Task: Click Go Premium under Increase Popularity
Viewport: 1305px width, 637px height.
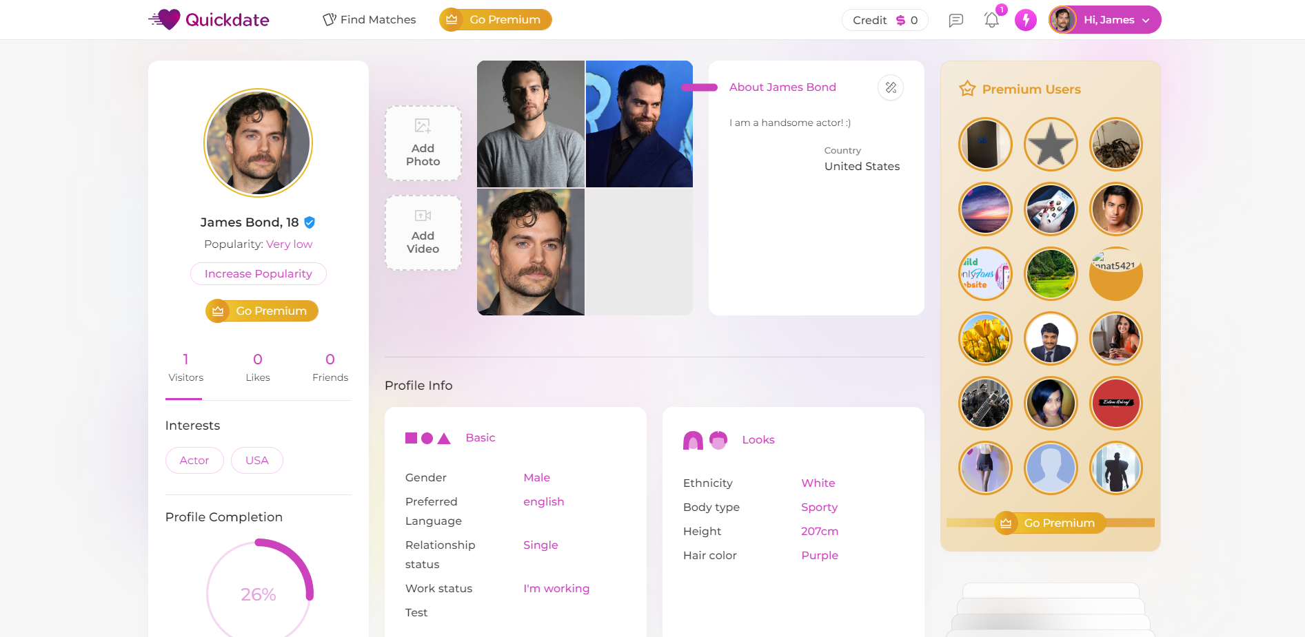Action: 262,311
